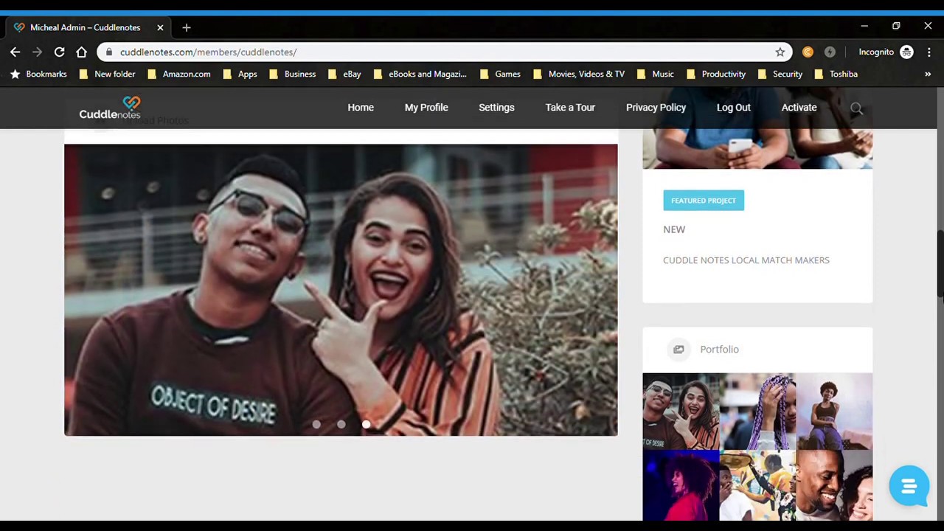Screen dimensions: 944x531
Task: Open the NEW project heading
Action: coord(674,229)
